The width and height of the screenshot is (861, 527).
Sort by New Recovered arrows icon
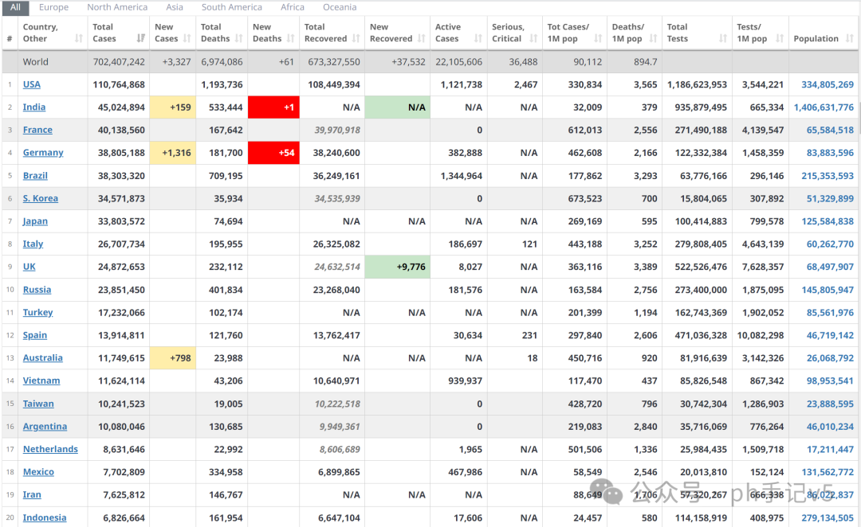click(x=422, y=38)
